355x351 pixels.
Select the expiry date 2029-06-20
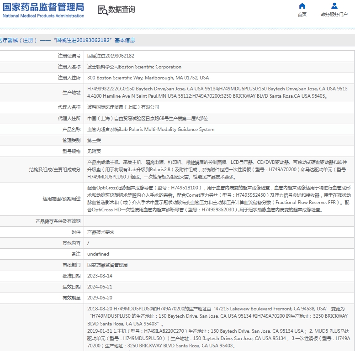click(100, 298)
